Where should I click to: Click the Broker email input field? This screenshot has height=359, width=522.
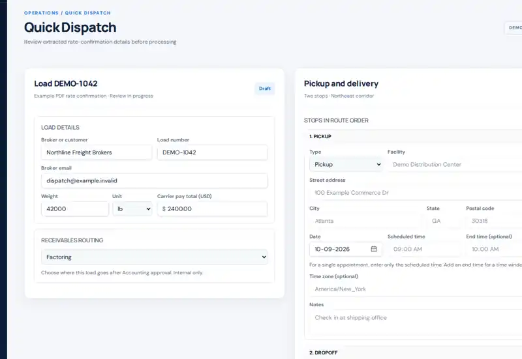pyautogui.click(x=155, y=180)
